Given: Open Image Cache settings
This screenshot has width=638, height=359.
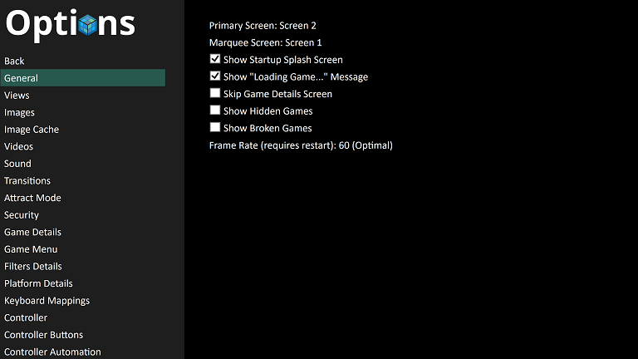Looking at the screenshot, I should pyautogui.click(x=32, y=130).
